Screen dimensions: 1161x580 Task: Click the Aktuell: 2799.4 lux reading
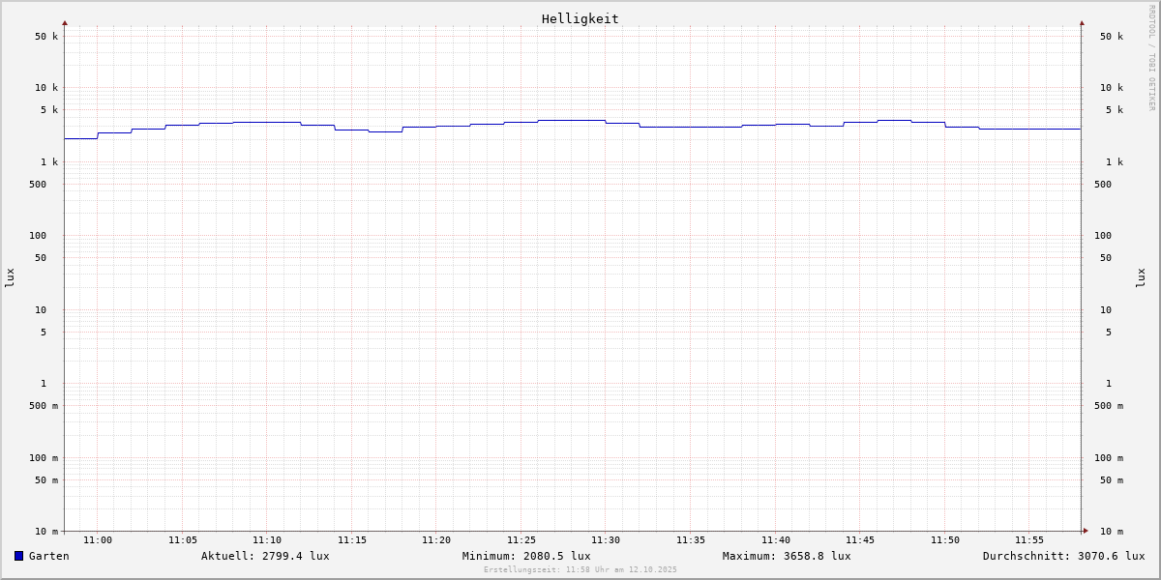(265, 556)
